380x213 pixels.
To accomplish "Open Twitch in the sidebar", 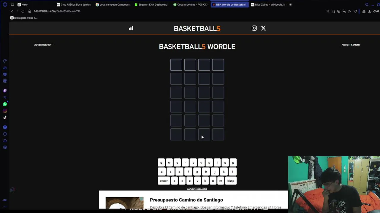I will click(5, 91).
